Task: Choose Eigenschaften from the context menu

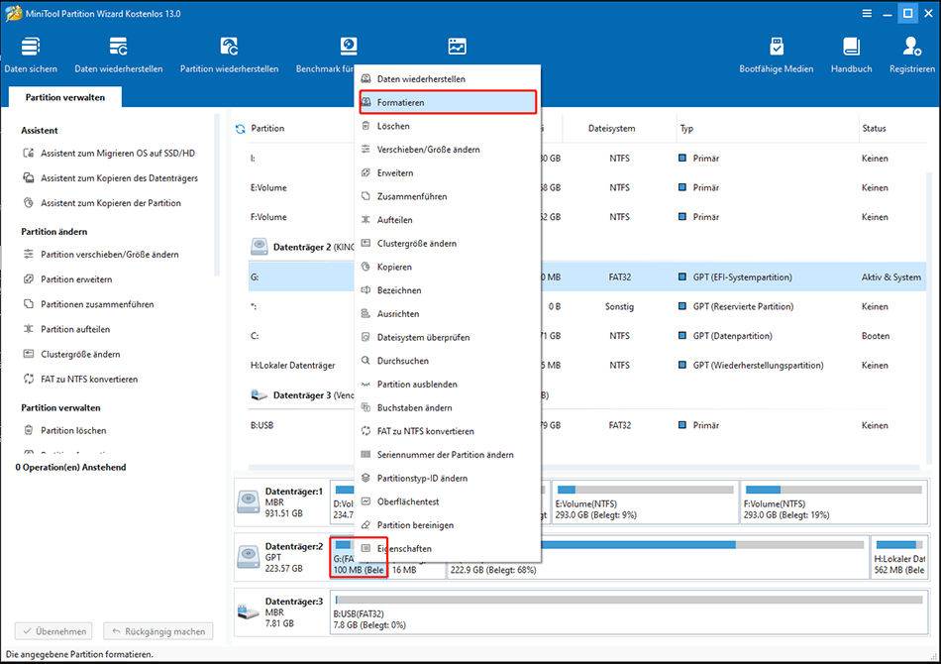Action: [406, 548]
